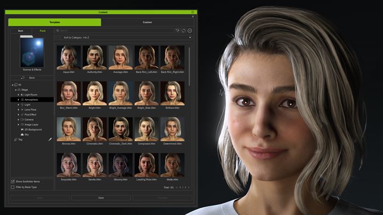Select the Brilliant atmosphere thumbnail

(172, 94)
